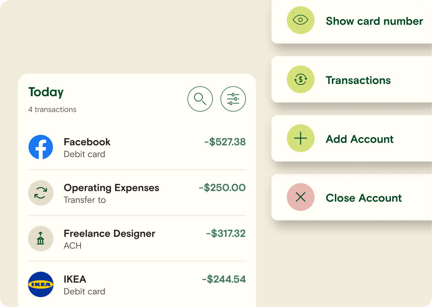This screenshot has width=432, height=307.
Task: Click the eye icon to show card number
Action: [300, 20]
